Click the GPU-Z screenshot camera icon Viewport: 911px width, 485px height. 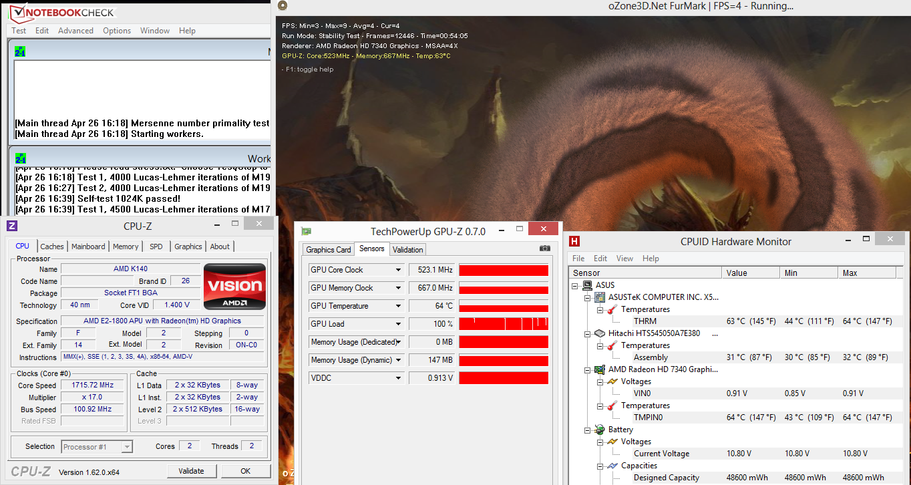pyautogui.click(x=545, y=249)
